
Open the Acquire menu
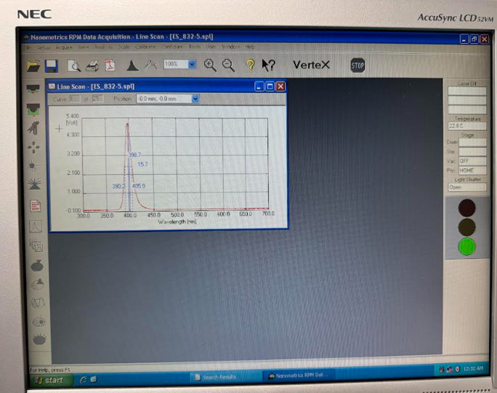point(64,47)
